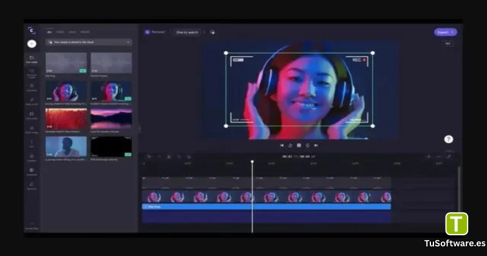
Task: Select the red field stock thumbnail
Action: pyautogui.click(x=66, y=119)
